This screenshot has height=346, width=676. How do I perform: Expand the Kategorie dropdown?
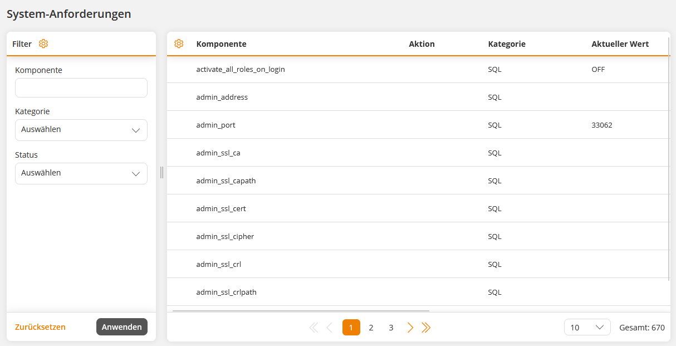pos(81,130)
